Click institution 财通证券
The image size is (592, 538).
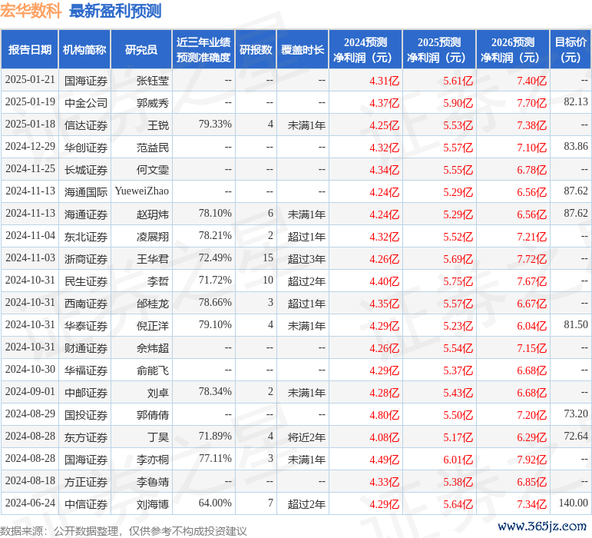(86, 348)
